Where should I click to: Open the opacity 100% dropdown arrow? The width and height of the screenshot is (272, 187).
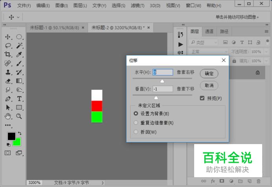(266, 52)
